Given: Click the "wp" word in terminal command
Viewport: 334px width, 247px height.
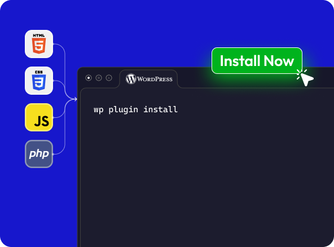Looking at the screenshot, I should point(98,110).
